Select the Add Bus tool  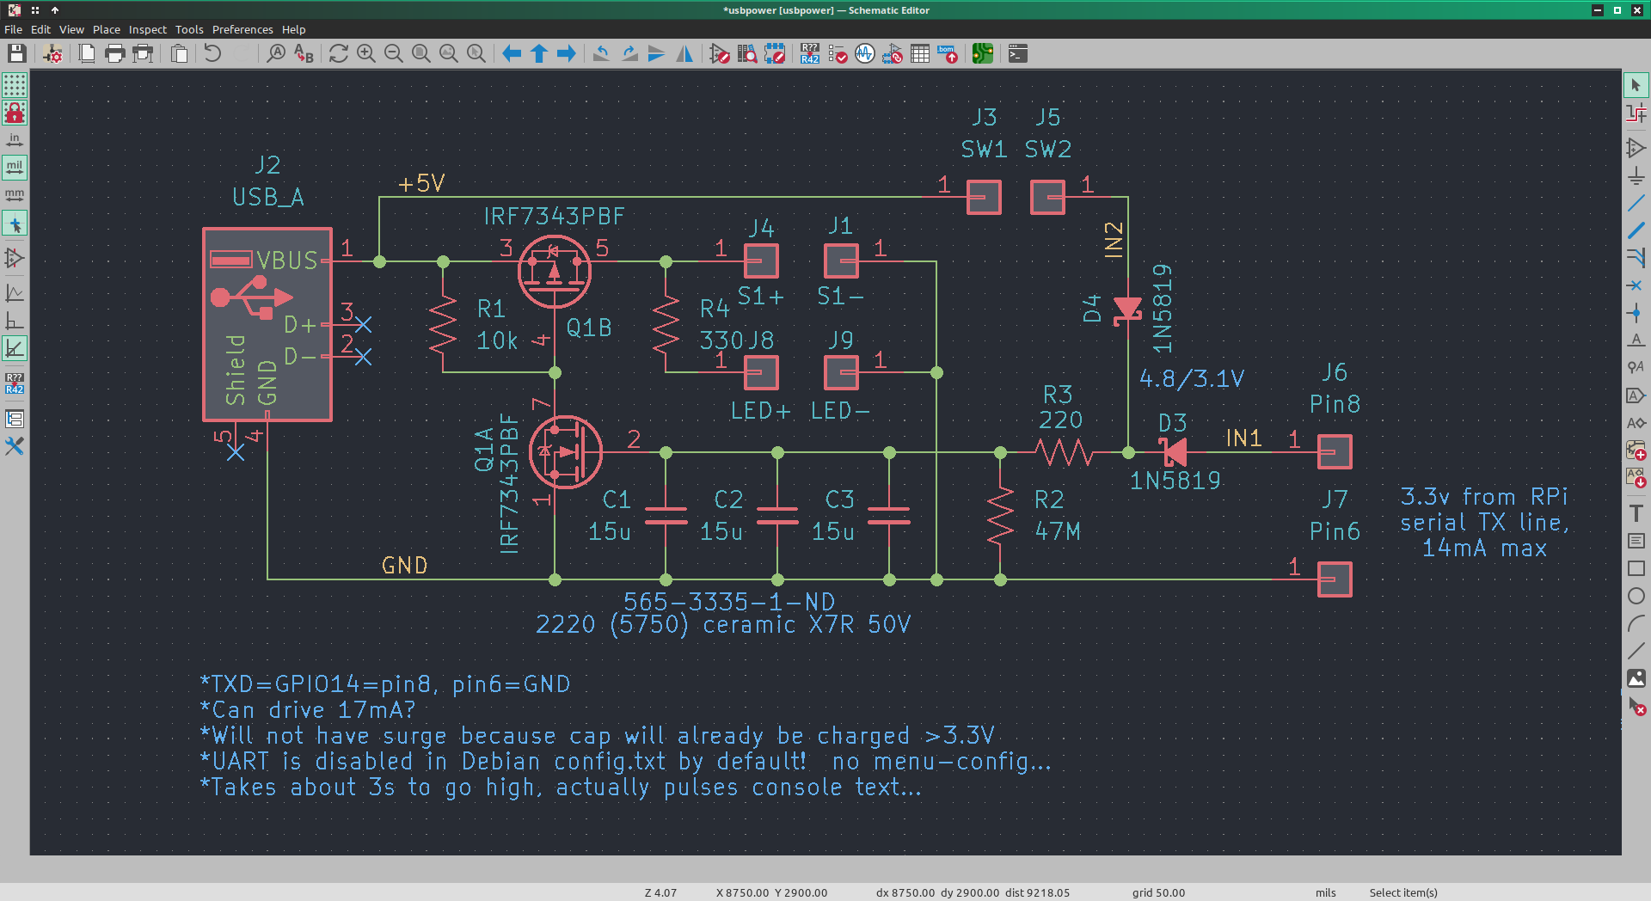tap(1636, 230)
